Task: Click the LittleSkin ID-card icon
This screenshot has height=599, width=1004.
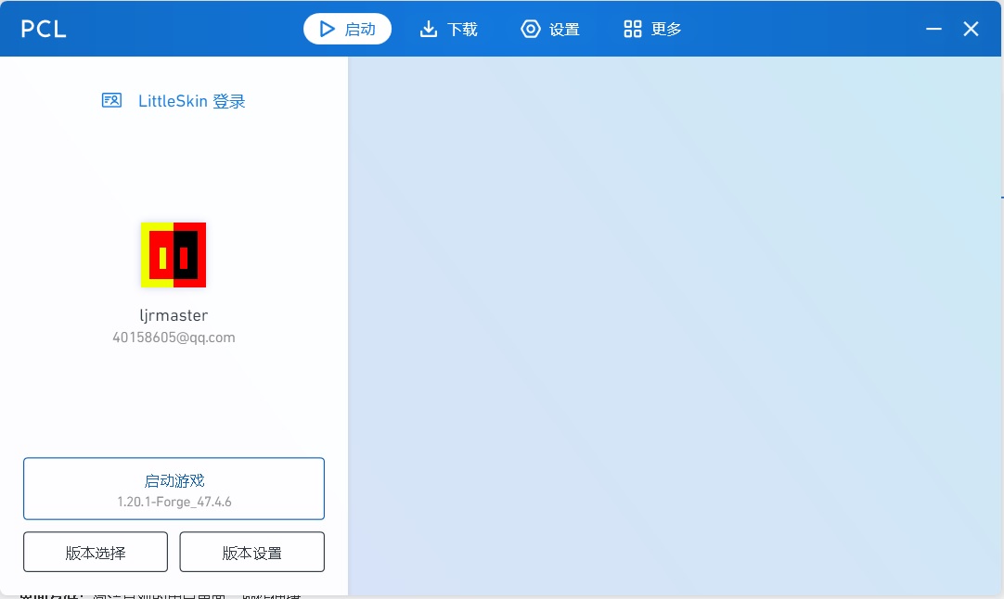Action: (x=111, y=100)
